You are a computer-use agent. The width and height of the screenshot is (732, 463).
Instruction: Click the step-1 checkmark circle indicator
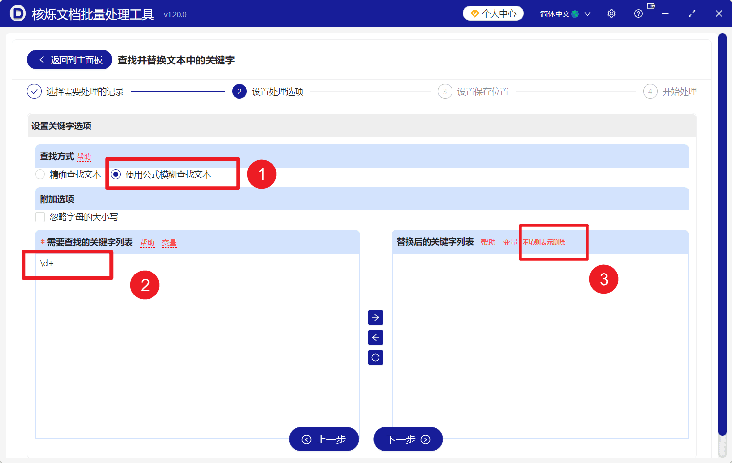coord(34,91)
